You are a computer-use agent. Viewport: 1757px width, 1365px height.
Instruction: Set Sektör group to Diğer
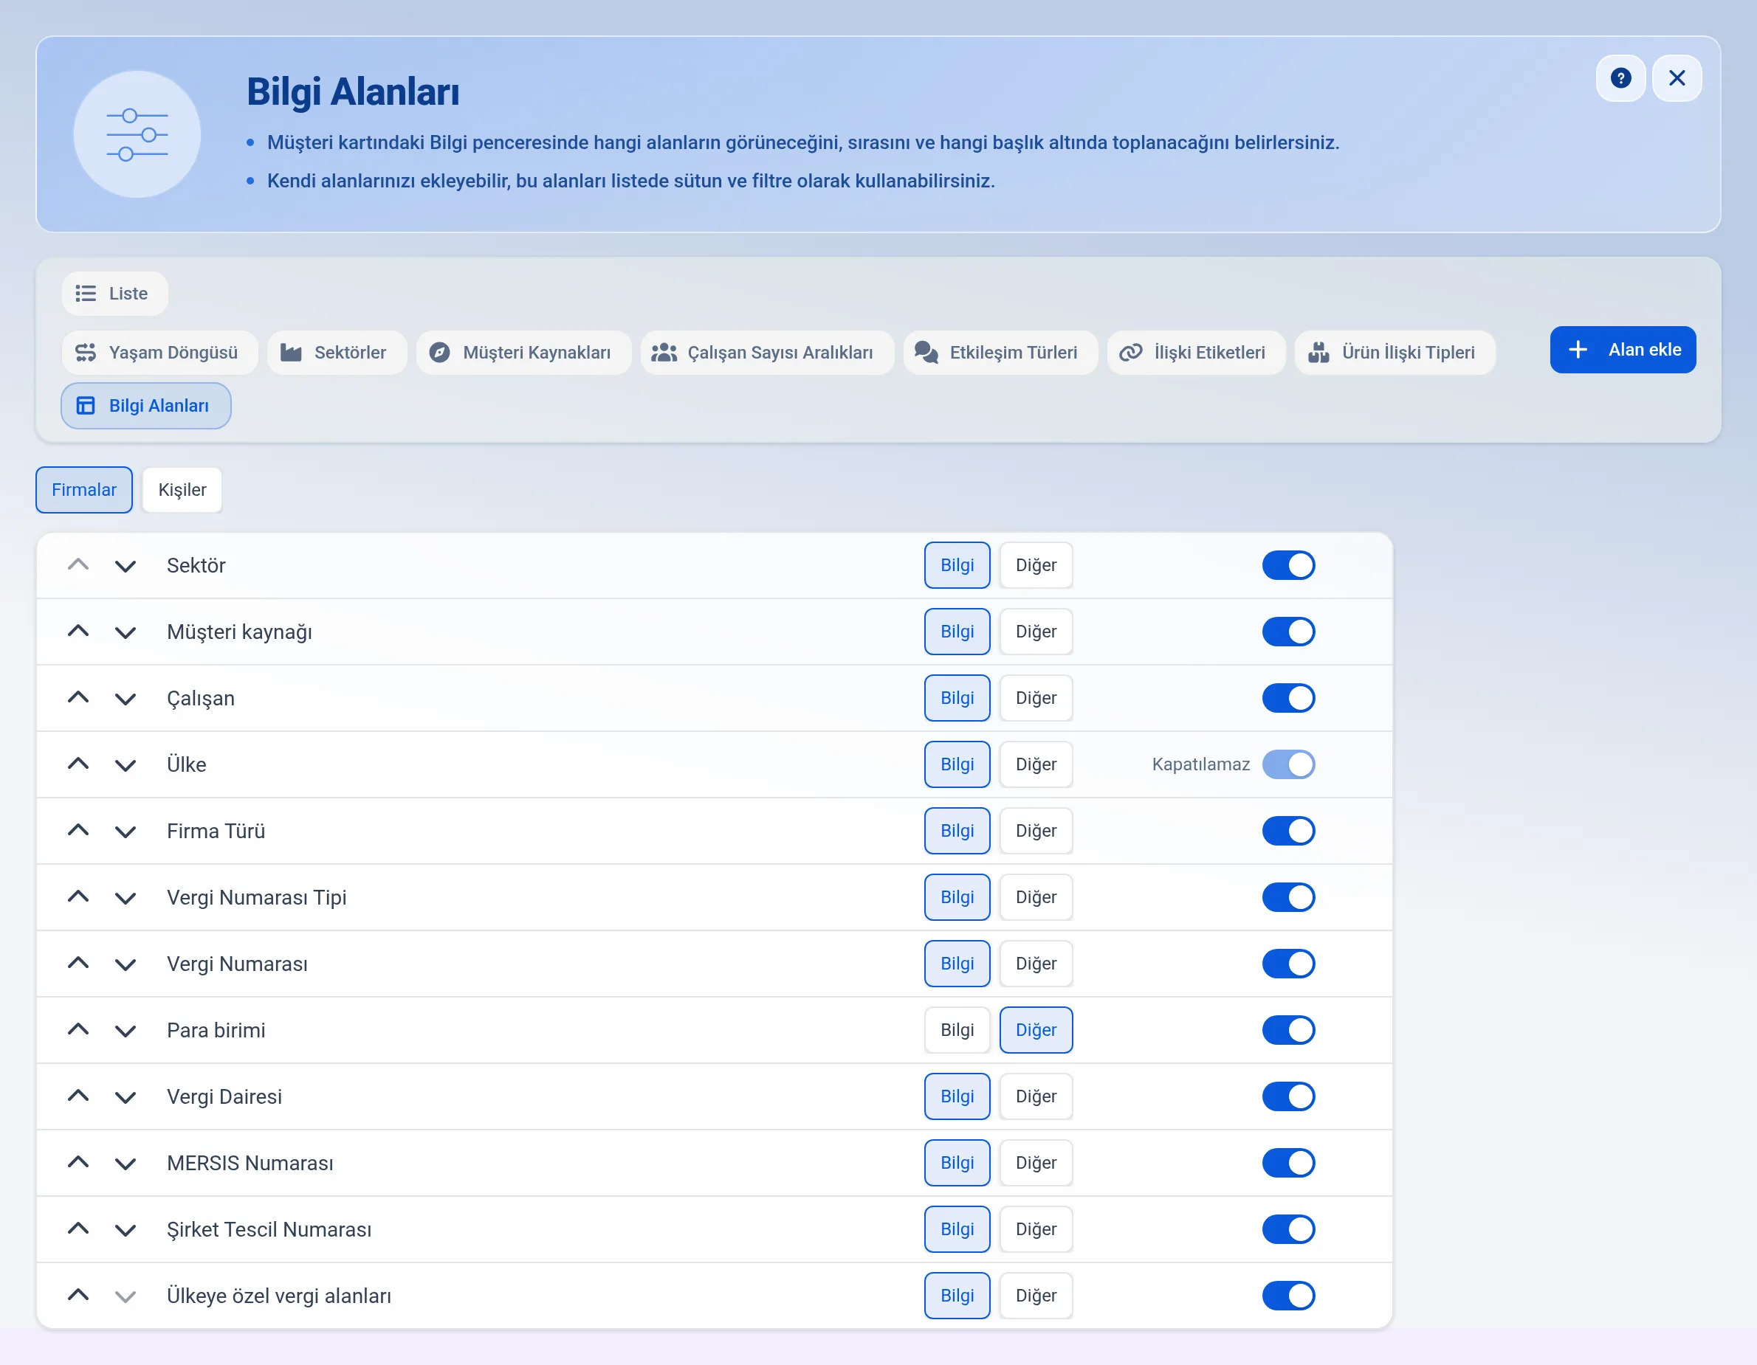point(1035,565)
